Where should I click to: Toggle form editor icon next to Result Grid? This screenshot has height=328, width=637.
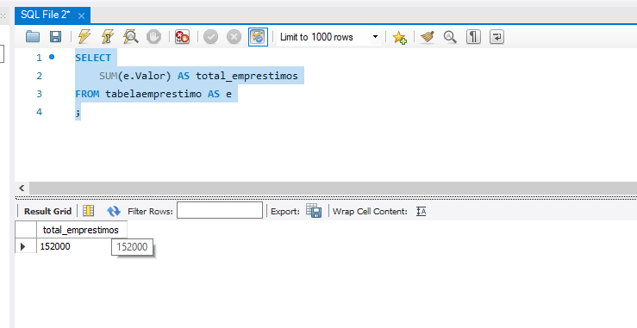[x=88, y=211]
